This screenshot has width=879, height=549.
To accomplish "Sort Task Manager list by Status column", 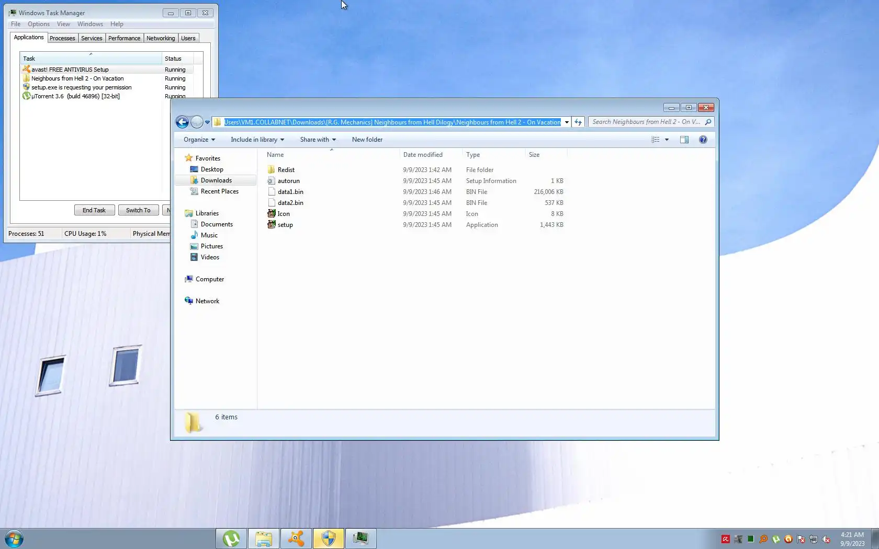I will pos(178,59).
